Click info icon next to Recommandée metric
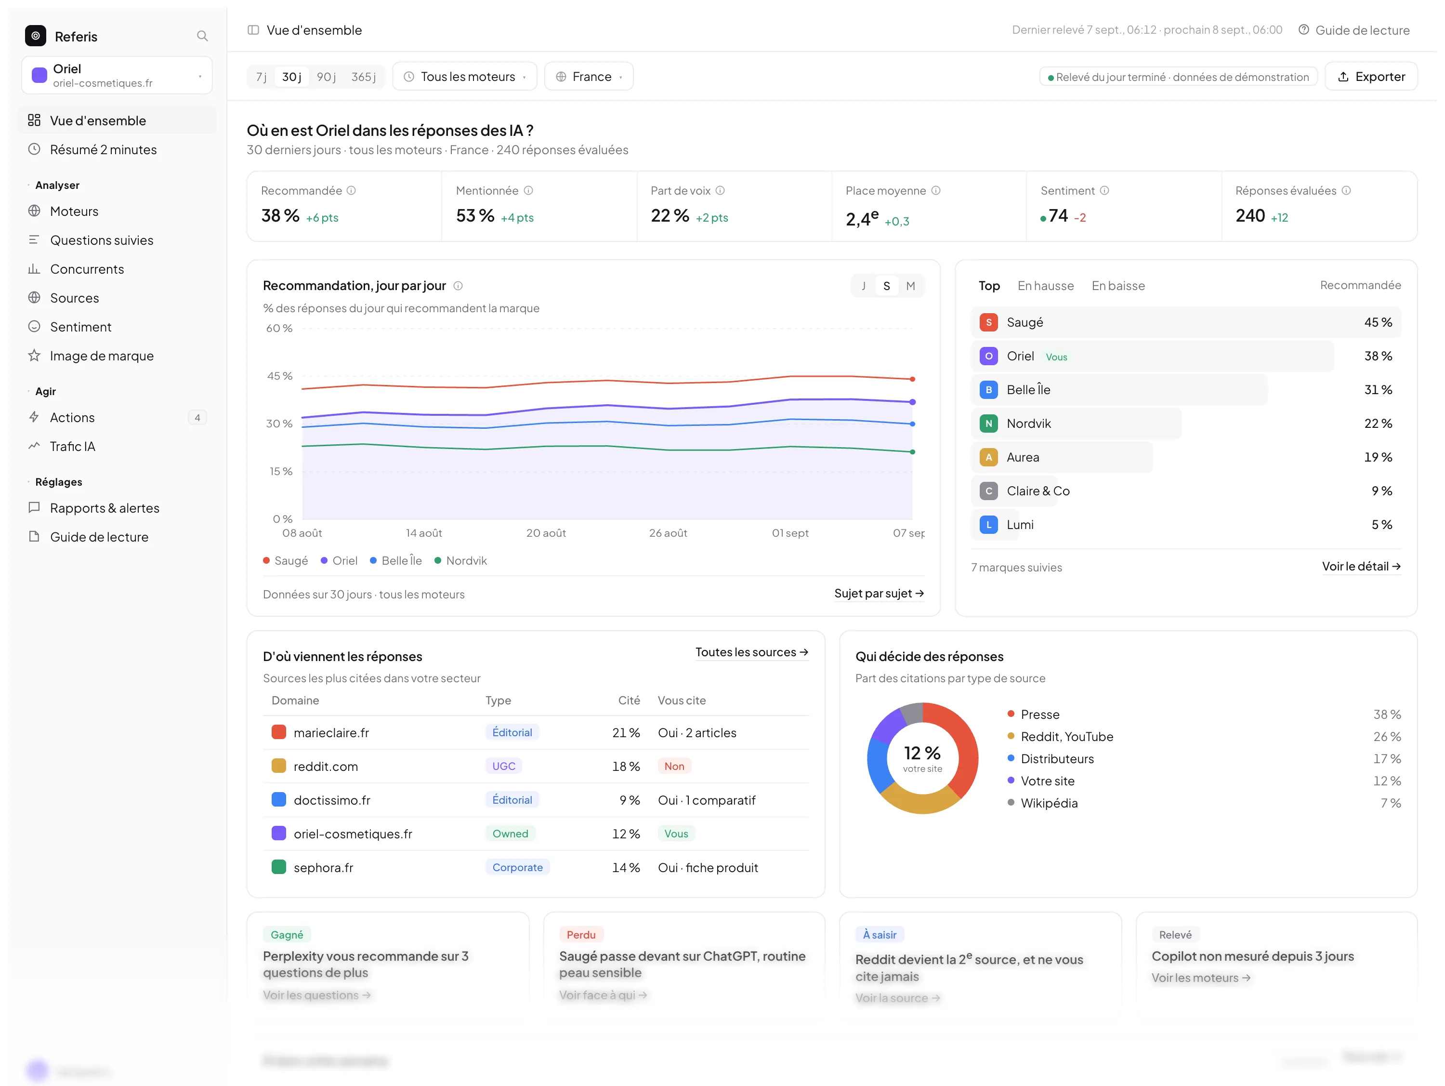This screenshot has height=1086, width=1445. click(x=352, y=190)
